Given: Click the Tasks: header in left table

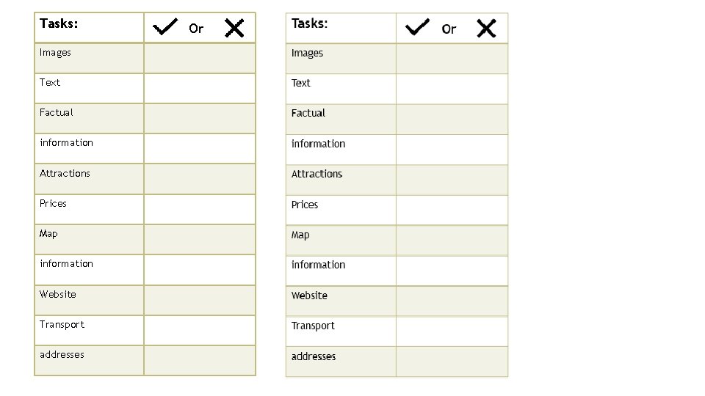Looking at the screenshot, I should point(59,23).
